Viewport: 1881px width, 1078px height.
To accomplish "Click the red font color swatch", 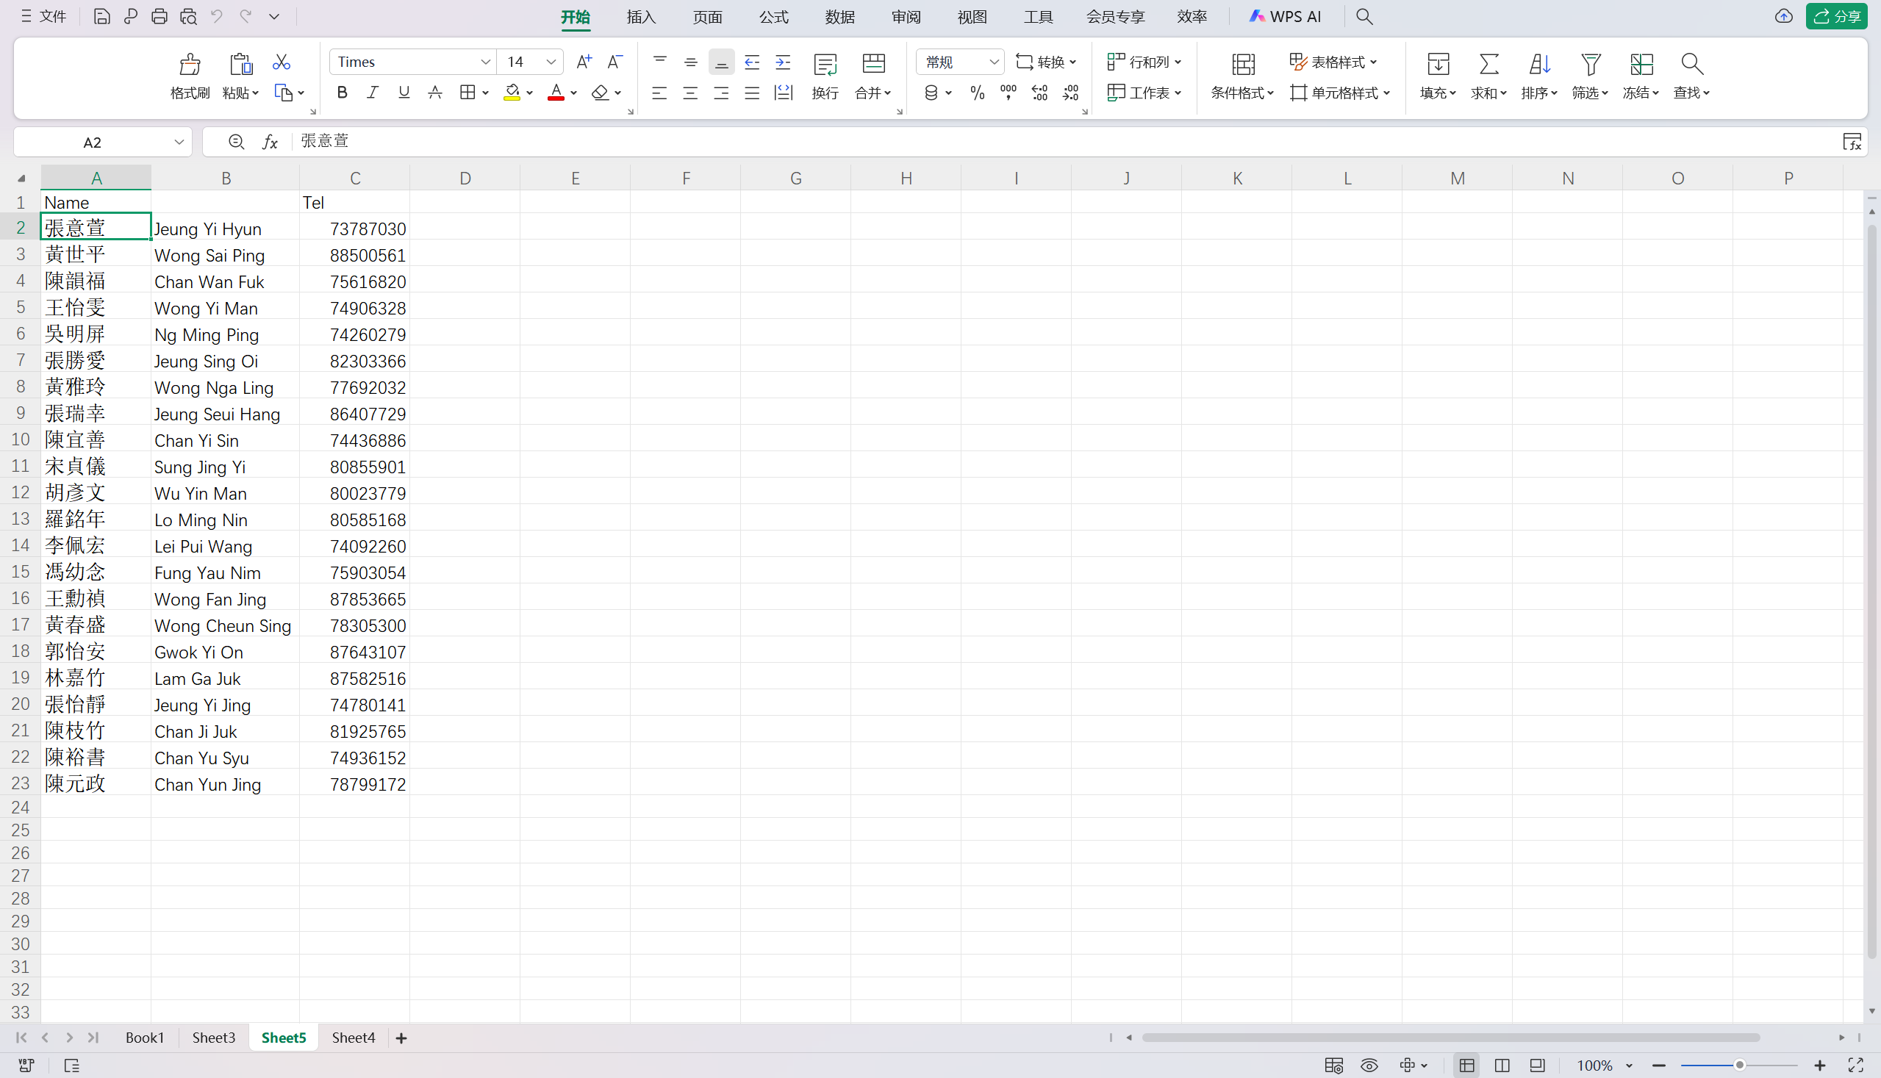I will [556, 93].
